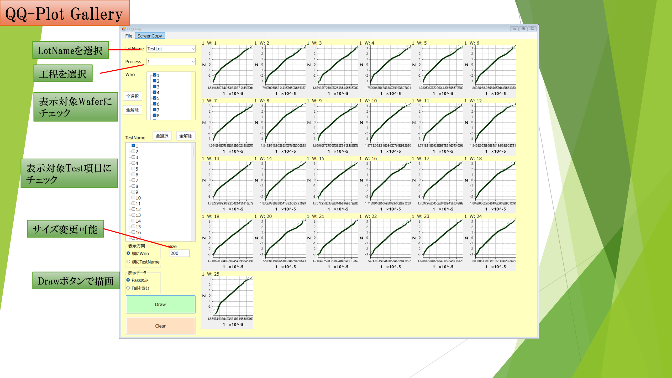
Task: Open the File menu
Action: (129, 36)
